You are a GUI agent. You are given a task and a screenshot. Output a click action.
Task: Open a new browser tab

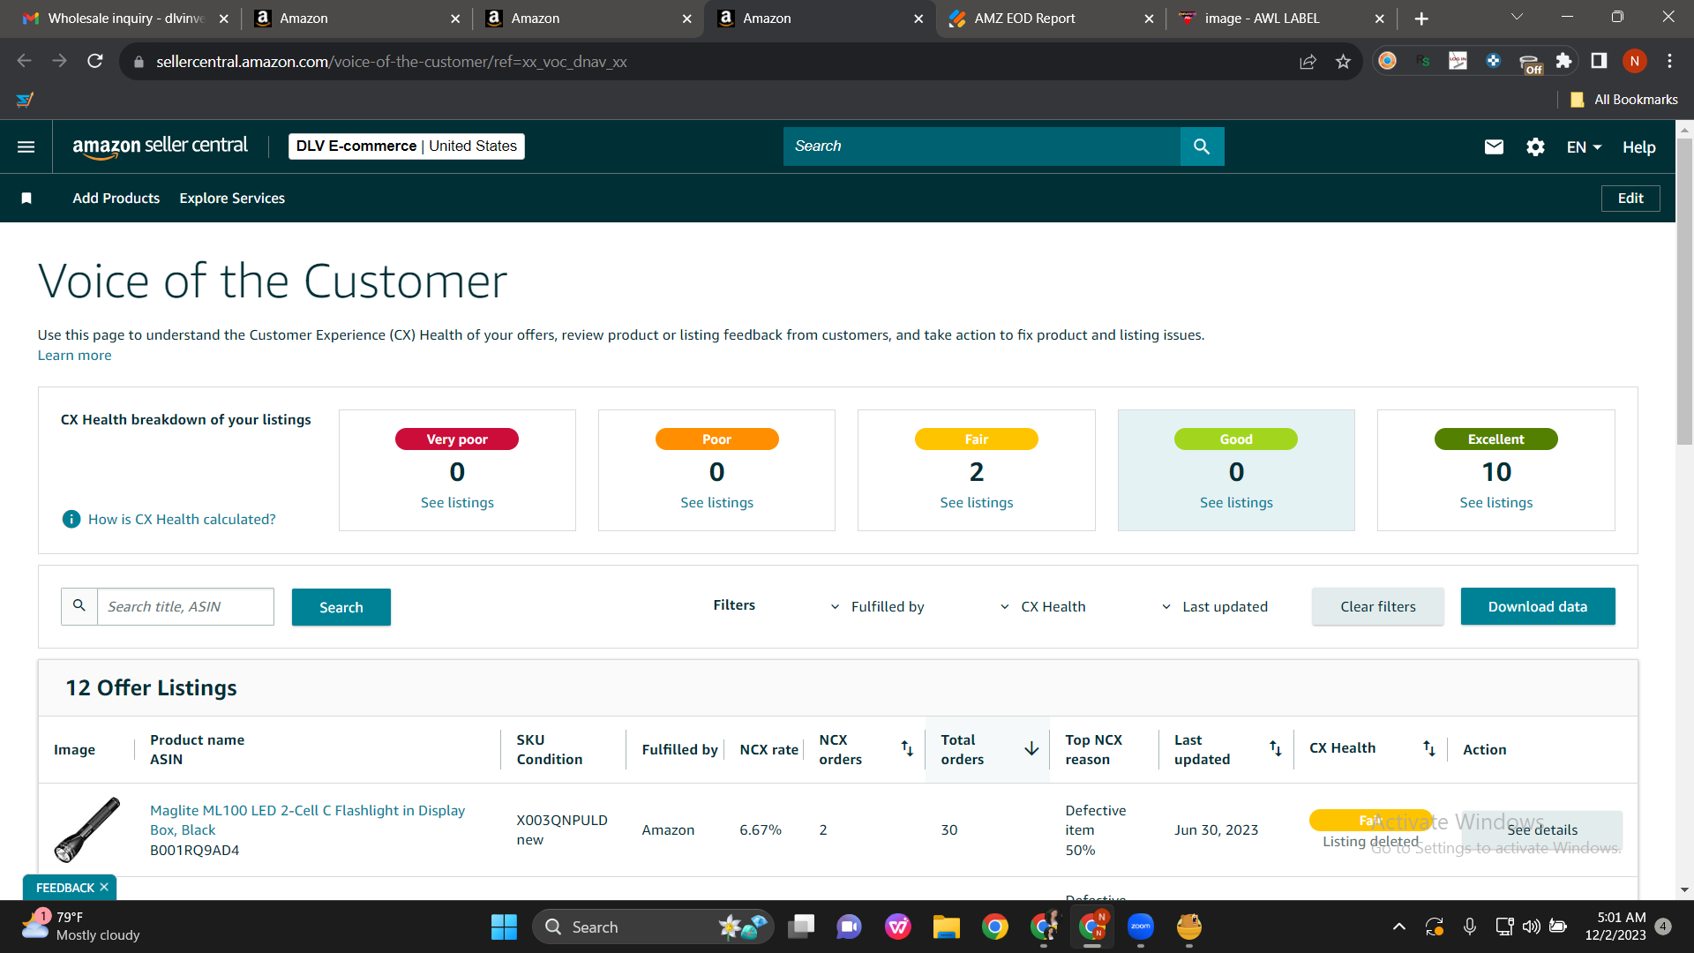coord(1421,19)
